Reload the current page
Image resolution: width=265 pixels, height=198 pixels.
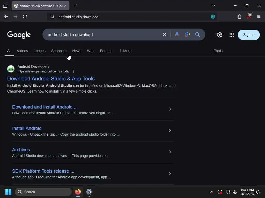coord(25,16)
